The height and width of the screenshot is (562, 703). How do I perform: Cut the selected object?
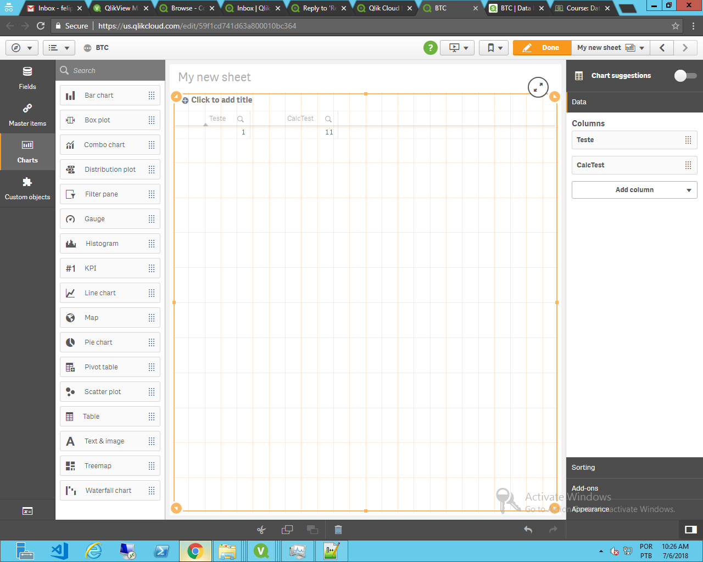pos(261,530)
